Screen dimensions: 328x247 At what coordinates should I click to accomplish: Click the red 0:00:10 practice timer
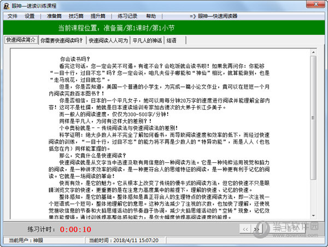pos(75,230)
